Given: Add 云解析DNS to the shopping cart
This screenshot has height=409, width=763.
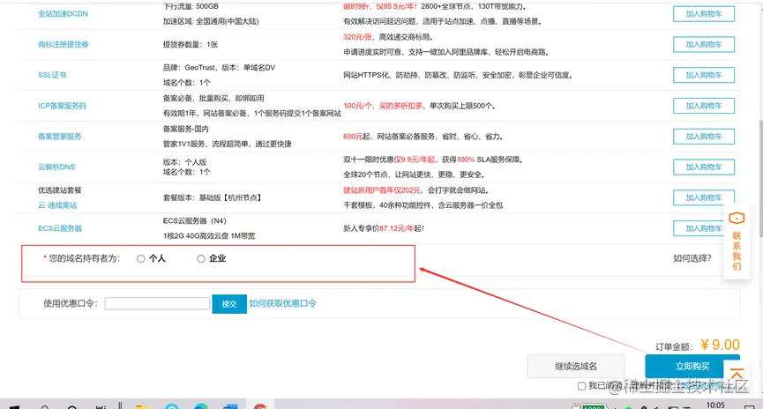Looking at the screenshot, I should click(704, 167).
